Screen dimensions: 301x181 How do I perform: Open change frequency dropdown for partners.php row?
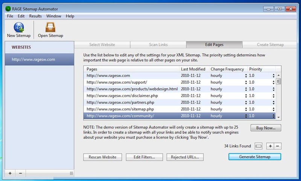coord(246,102)
